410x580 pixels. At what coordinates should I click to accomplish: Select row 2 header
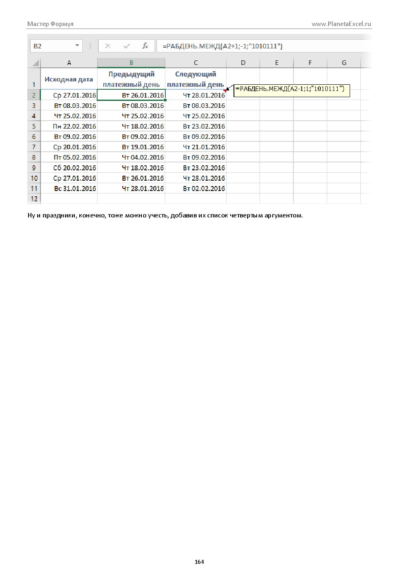pyautogui.click(x=34, y=95)
